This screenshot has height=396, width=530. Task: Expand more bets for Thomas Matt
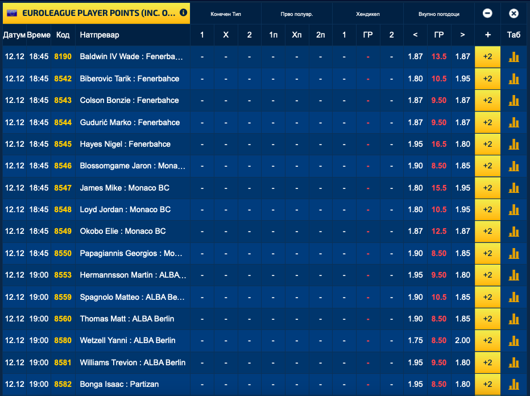pos(487,319)
